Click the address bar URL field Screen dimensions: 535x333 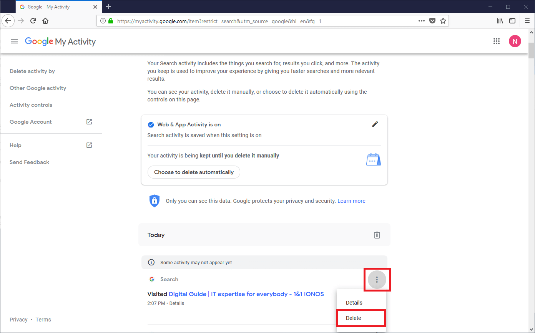261,21
